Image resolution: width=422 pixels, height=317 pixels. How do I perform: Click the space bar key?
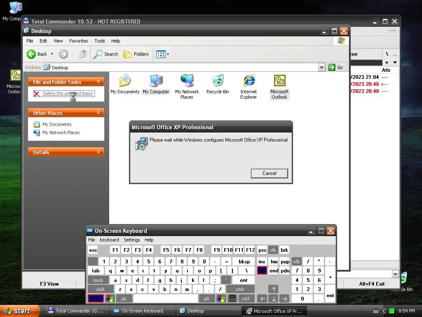[166, 299]
